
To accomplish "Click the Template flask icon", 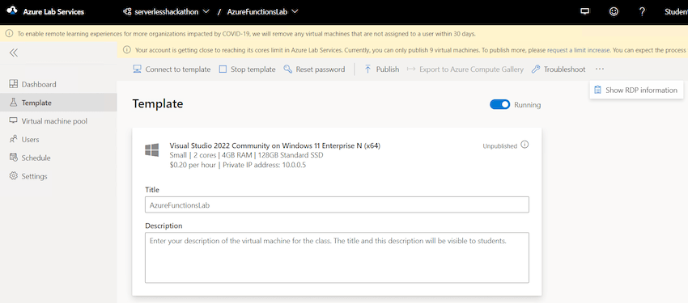I will (x=14, y=103).
